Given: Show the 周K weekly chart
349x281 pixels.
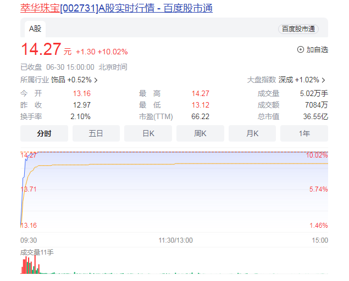Looking at the screenshot, I should [200, 133].
